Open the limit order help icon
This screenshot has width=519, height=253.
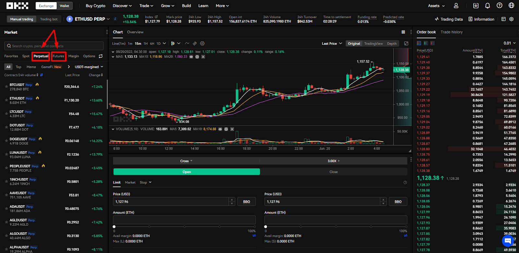click(x=405, y=183)
